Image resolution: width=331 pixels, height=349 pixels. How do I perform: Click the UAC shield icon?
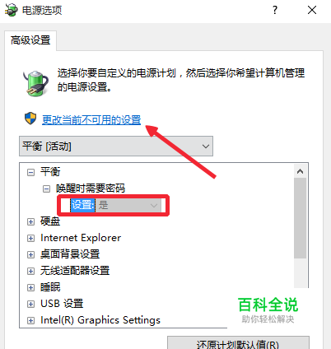point(30,119)
